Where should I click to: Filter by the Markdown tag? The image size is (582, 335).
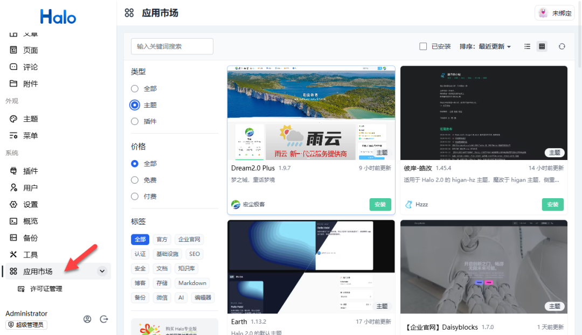[x=192, y=283]
